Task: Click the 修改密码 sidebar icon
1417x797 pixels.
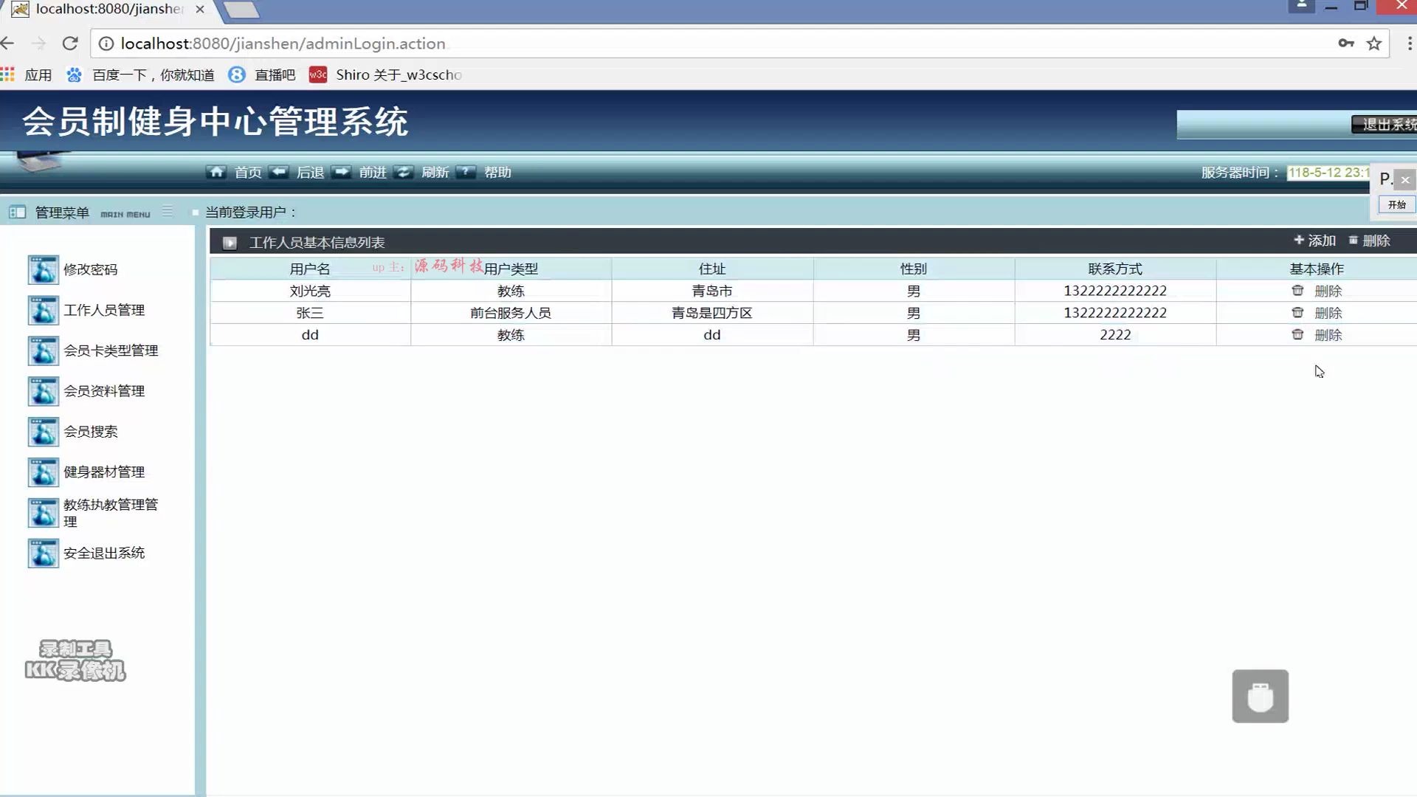Action: (43, 270)
